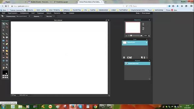Image resolution: width=194 pixels, height=109 pixels.
Task: Select the Burn hand tool
Action: tap(7, 54)
